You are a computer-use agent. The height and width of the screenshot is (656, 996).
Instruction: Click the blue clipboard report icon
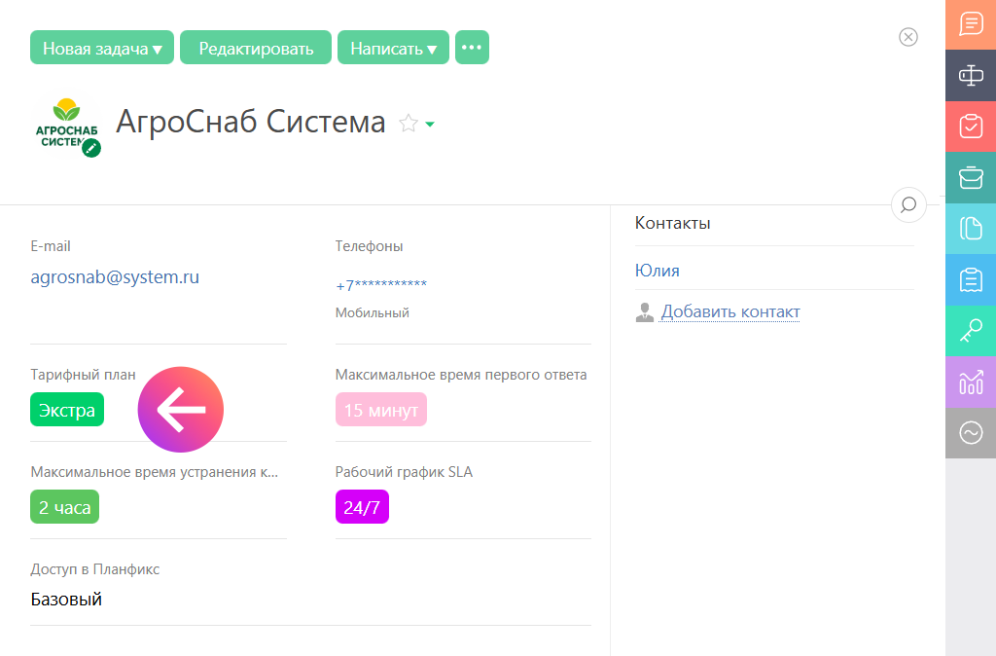pos(971,280)
